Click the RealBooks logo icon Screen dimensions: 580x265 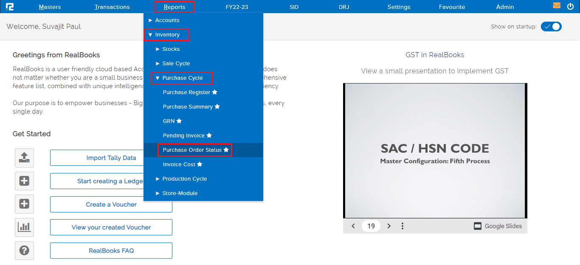[10, 6]
